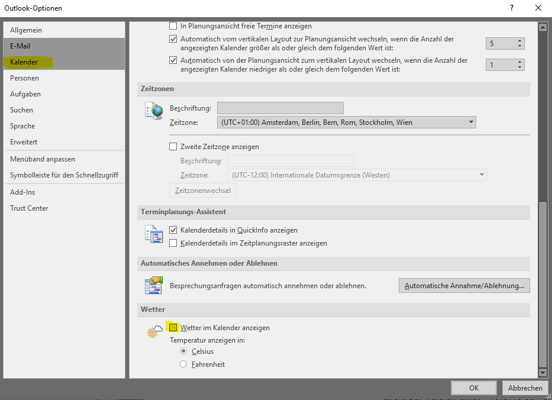Click the Beschriftung text field for time zone
This screenshot has width=552, height=400.
280,108
